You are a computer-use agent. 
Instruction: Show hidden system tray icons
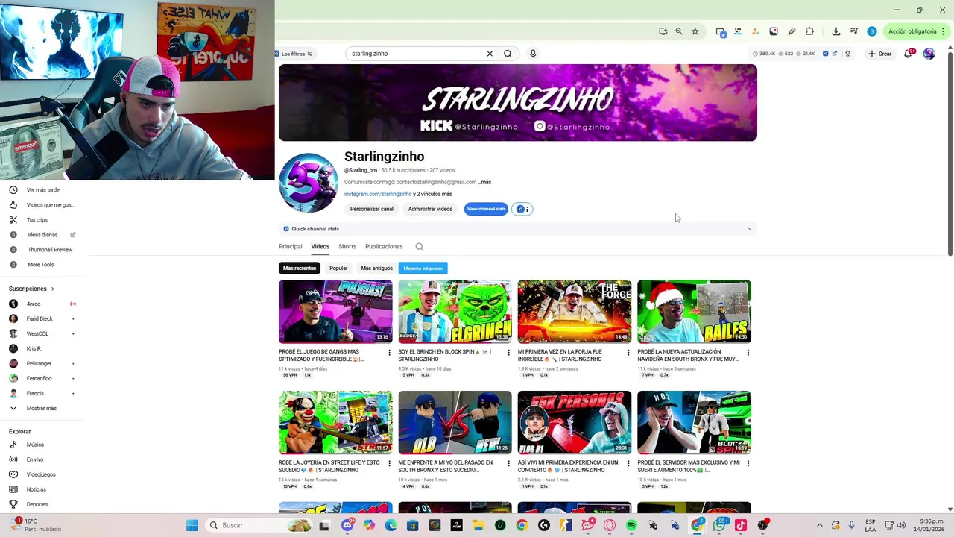[820, 525]
